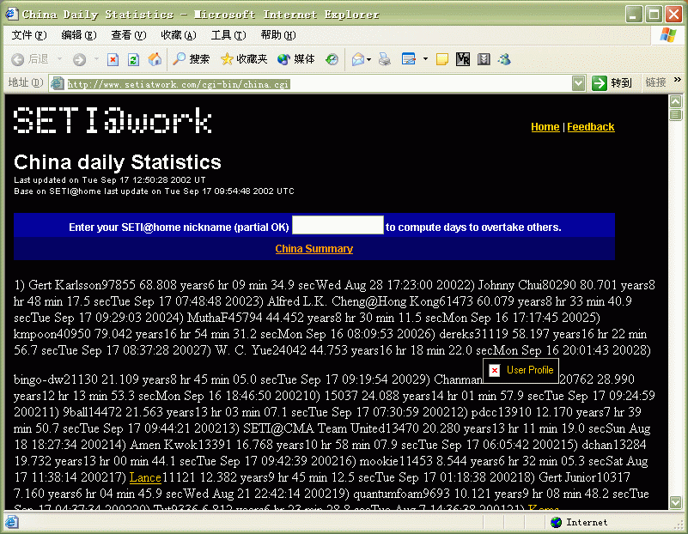Click the "Last updated on Tue Sep 17" line
The width and height of the screenshot is (688, 534).
tap(110, 179)
